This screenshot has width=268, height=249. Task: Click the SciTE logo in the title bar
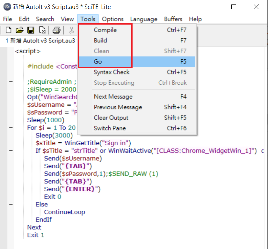6,6
